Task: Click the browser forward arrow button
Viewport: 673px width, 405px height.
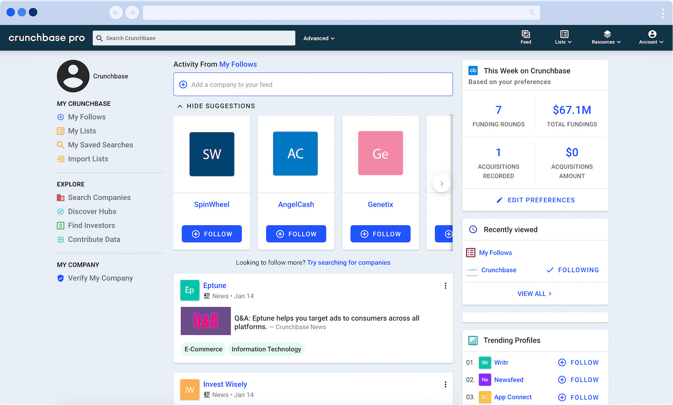Action: click(x=132, y=12)
